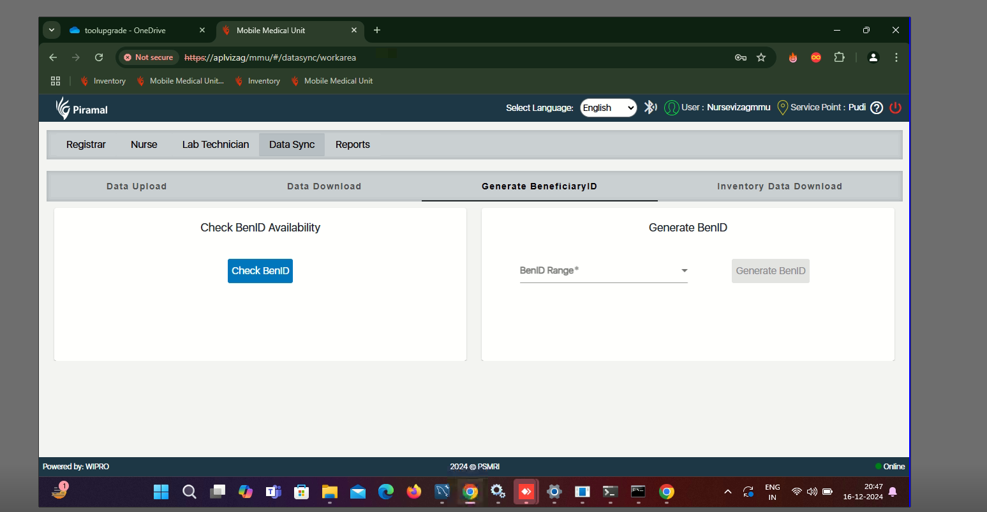Click the Check BenID button
Screen dimensions: 987x512
tap(260, 271)
